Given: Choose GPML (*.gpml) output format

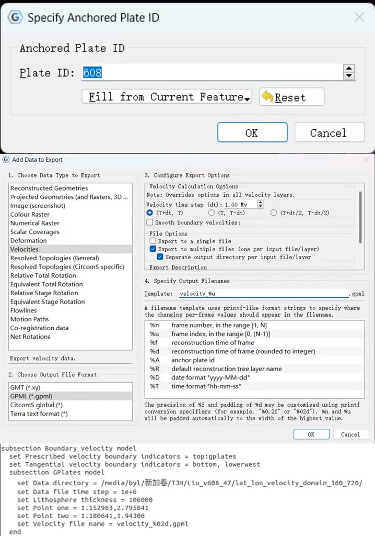Looking at the screenshot, I should 71,396.
